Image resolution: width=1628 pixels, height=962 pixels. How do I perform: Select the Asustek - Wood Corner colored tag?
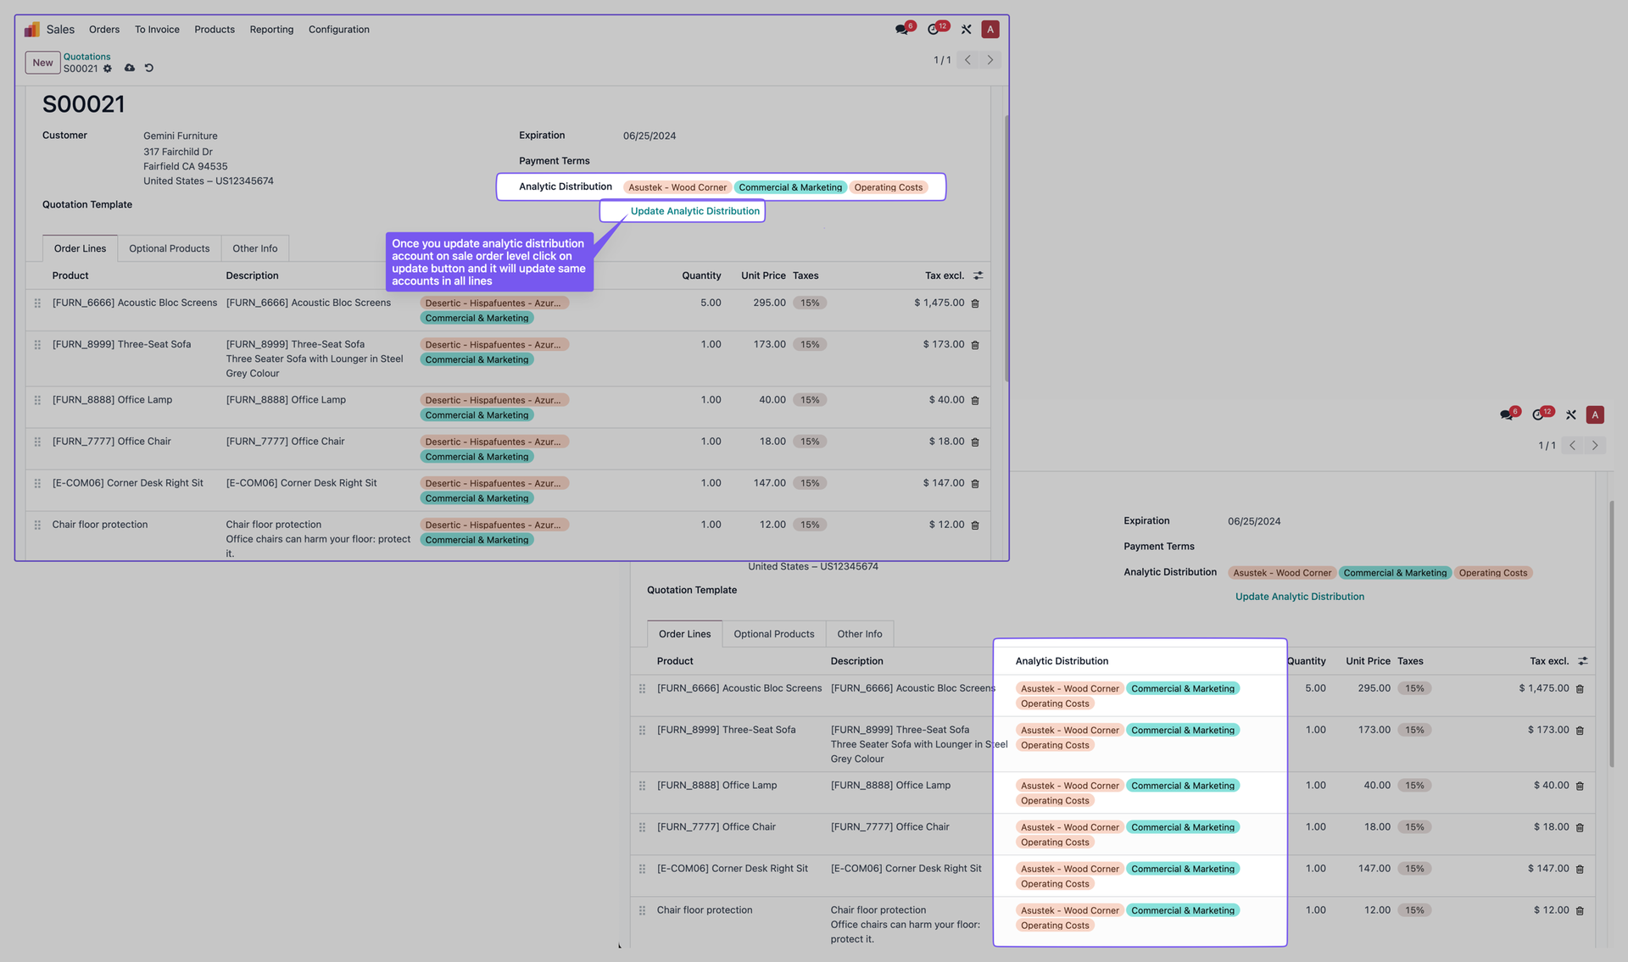[x=677, y=186]
